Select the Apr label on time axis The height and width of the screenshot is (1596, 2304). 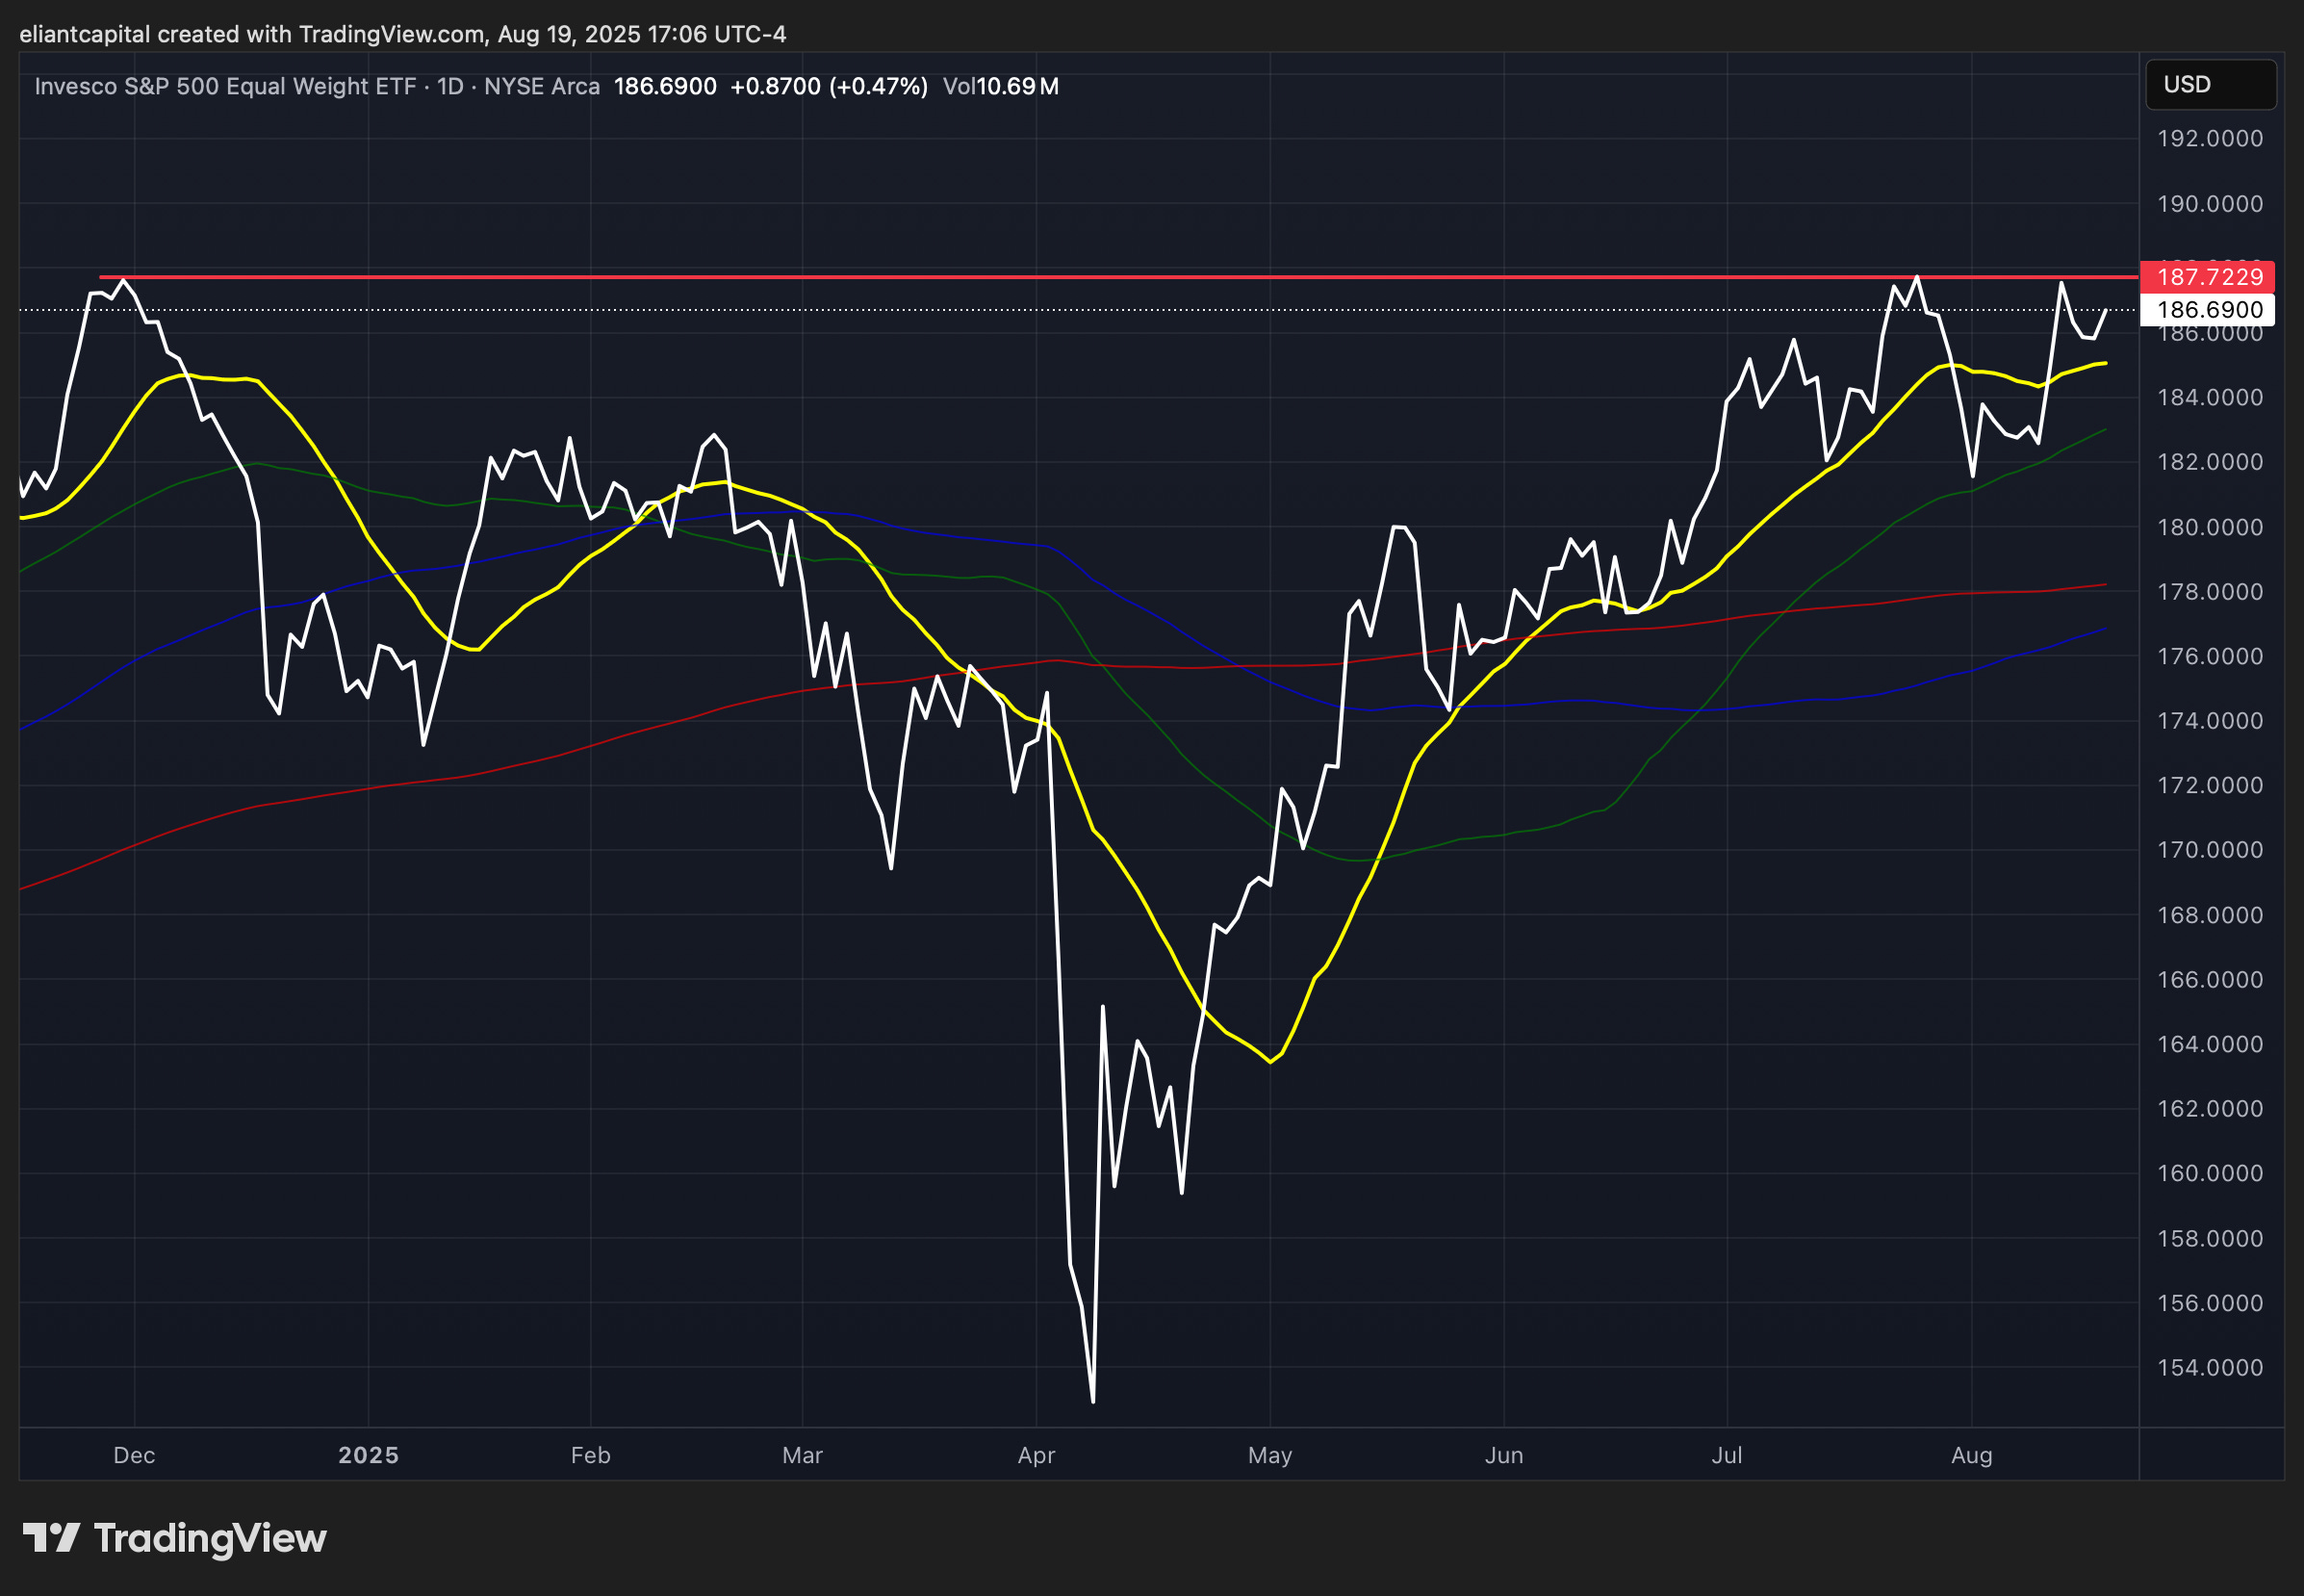1037,1456
